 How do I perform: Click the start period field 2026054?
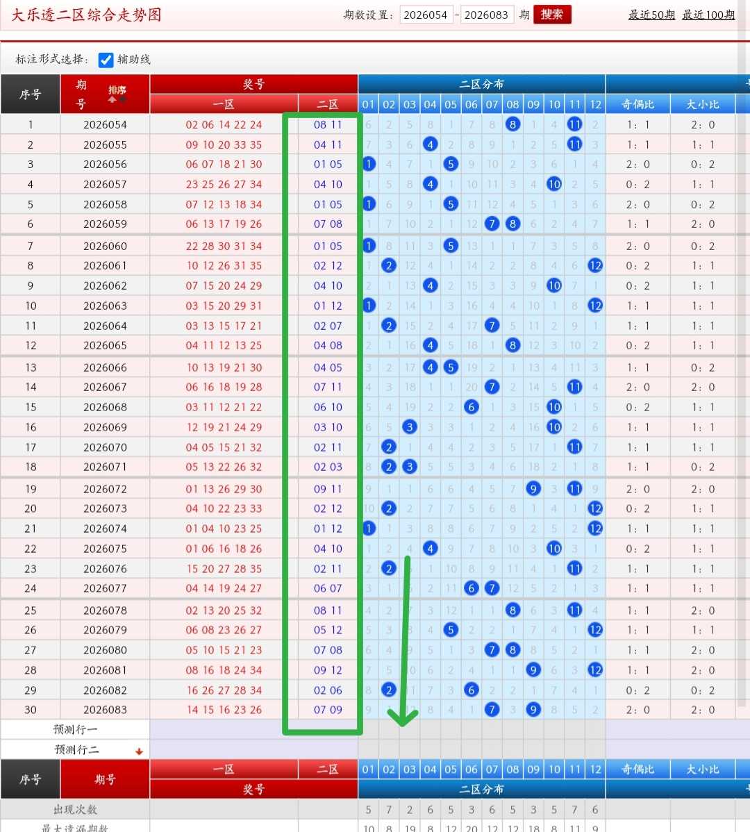pos(426,15)
